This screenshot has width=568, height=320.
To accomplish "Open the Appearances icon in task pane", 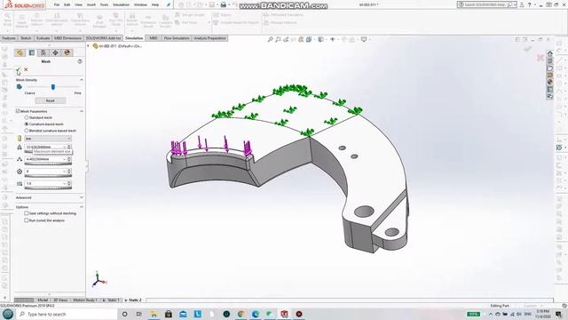I will [549, 83].
